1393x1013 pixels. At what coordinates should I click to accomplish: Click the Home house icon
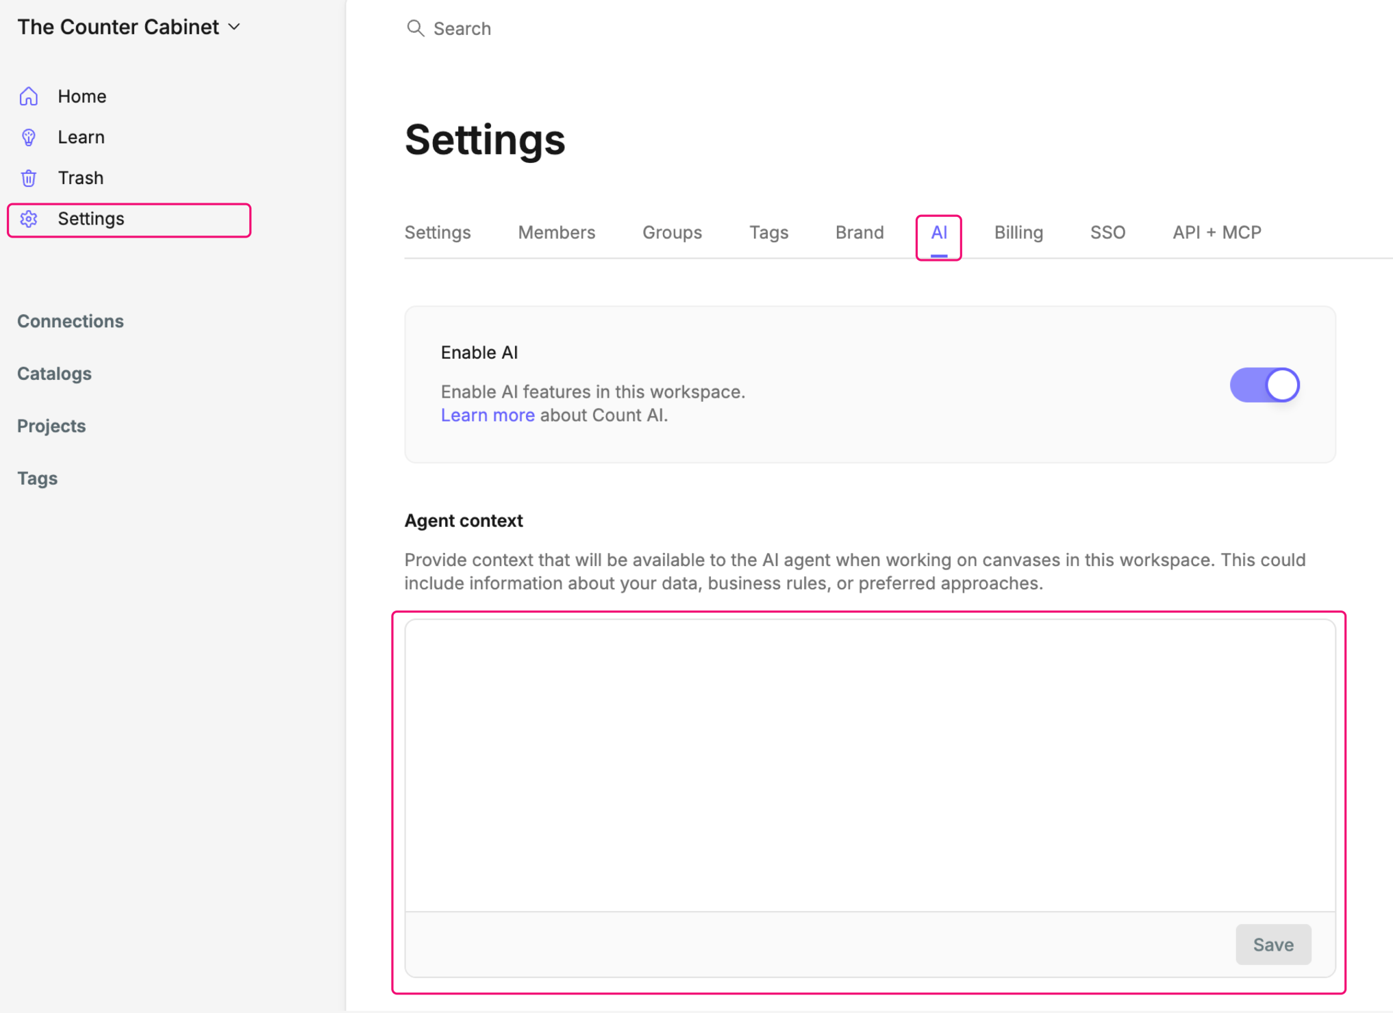[29, 97]
